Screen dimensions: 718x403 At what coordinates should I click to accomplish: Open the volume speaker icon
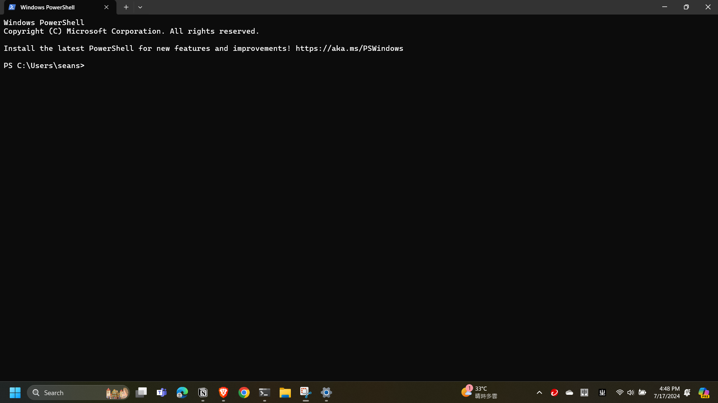point(631,393)
